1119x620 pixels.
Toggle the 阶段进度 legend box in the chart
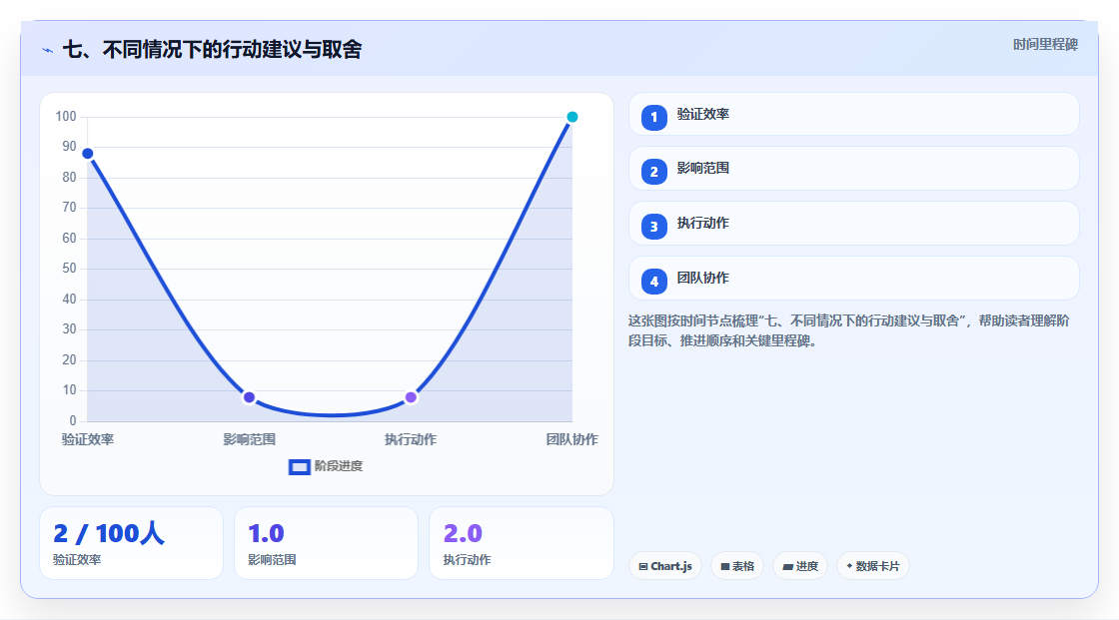point(299,467)
